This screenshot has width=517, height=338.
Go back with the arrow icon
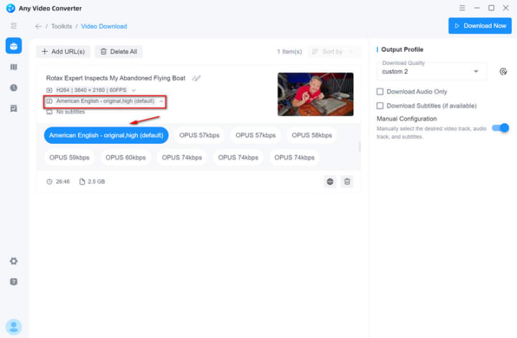[39, 26]
